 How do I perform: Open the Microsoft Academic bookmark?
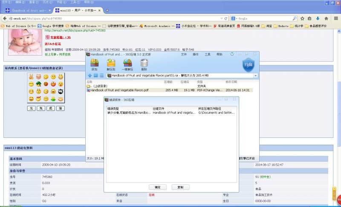156,26
